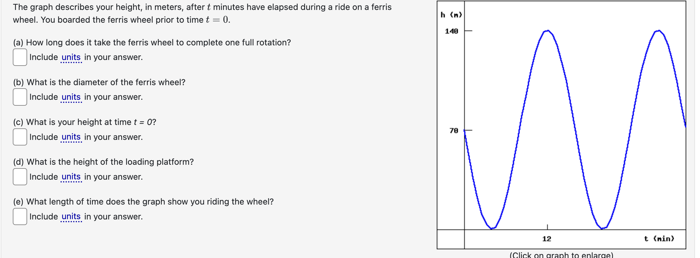
Task: Click the answer box for part (d)
Action: click(x=20, y=177)
